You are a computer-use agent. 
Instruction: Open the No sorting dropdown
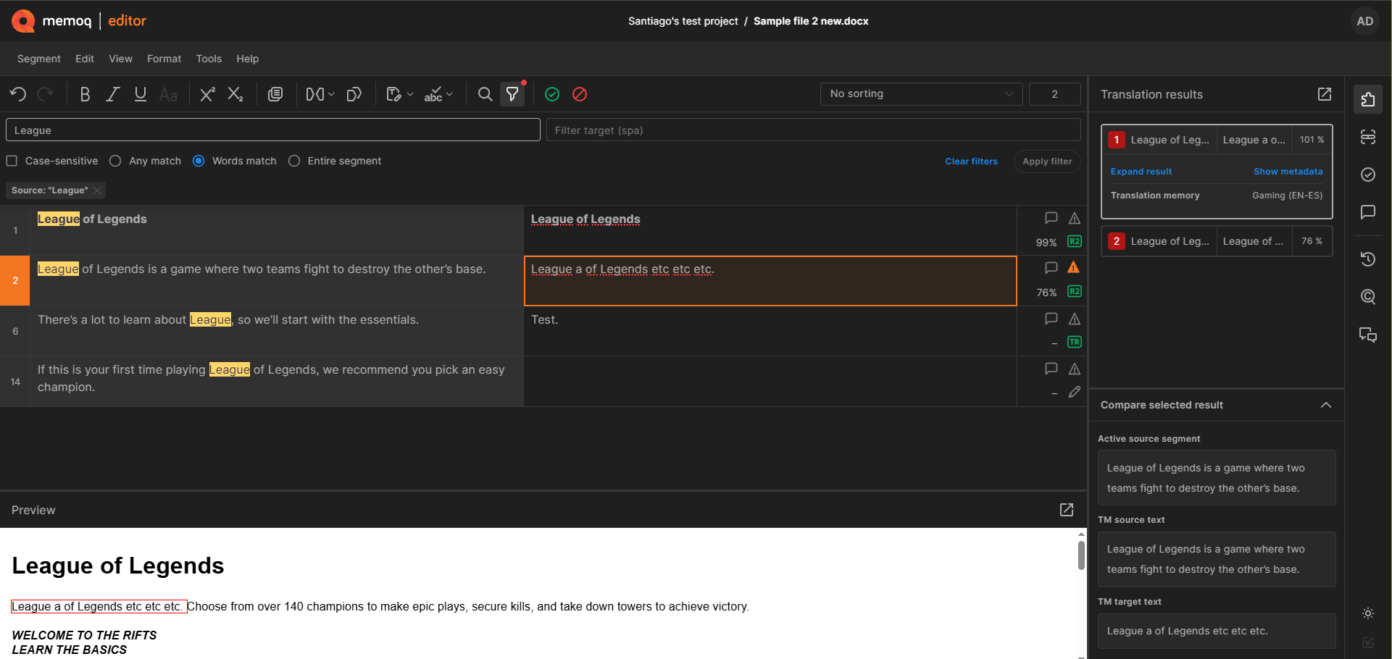point(920,93)
